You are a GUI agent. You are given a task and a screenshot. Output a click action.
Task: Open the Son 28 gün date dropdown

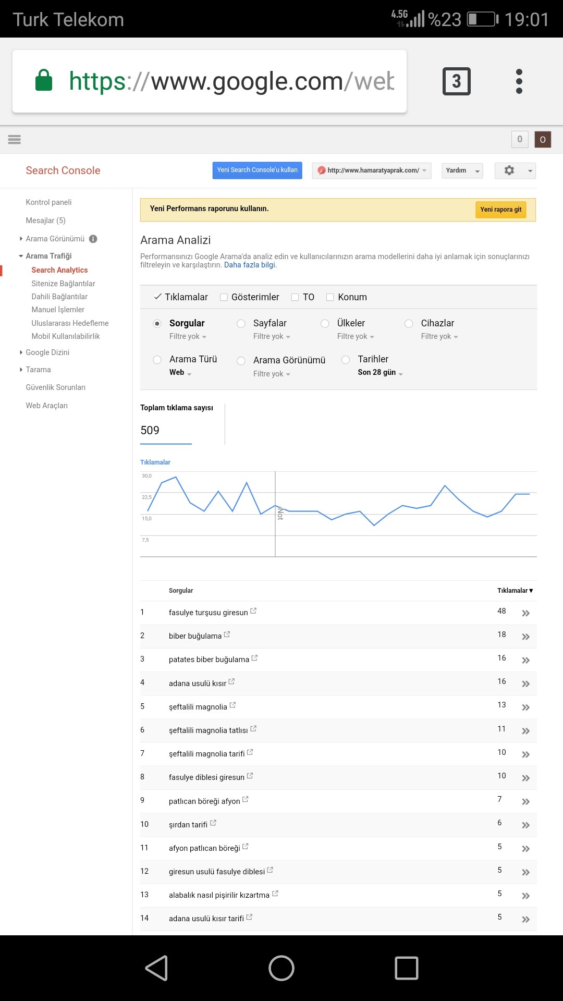point(380,372)
